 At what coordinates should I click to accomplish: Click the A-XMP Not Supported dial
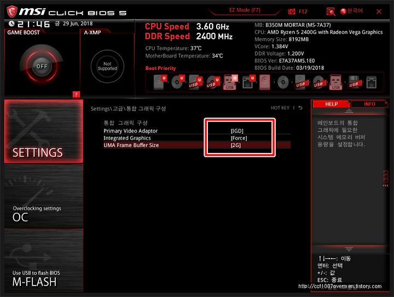point(107,66)
